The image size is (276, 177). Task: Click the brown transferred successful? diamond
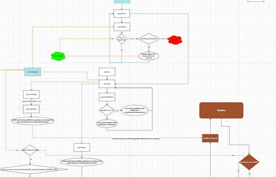click(x=249, y=162)
